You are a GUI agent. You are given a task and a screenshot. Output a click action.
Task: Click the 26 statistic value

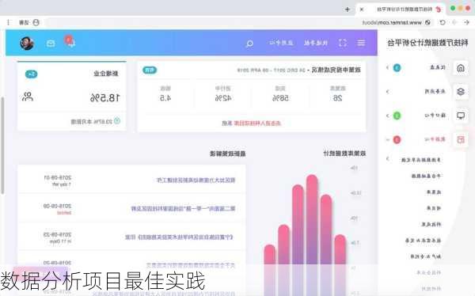point(337,98)
